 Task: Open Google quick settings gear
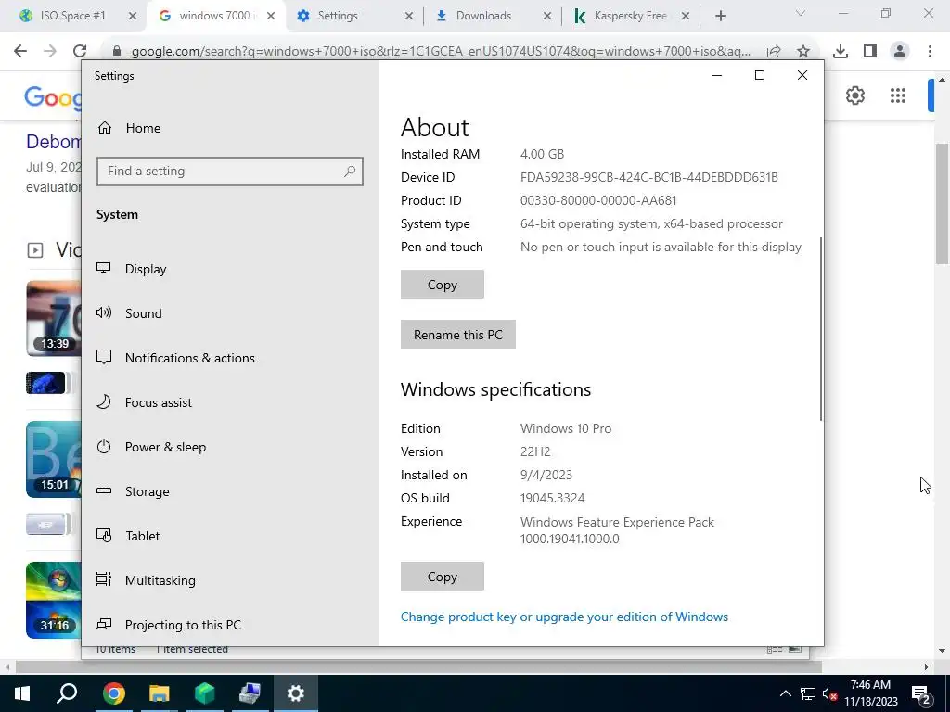pyautogui.click(x=854, y=95)
